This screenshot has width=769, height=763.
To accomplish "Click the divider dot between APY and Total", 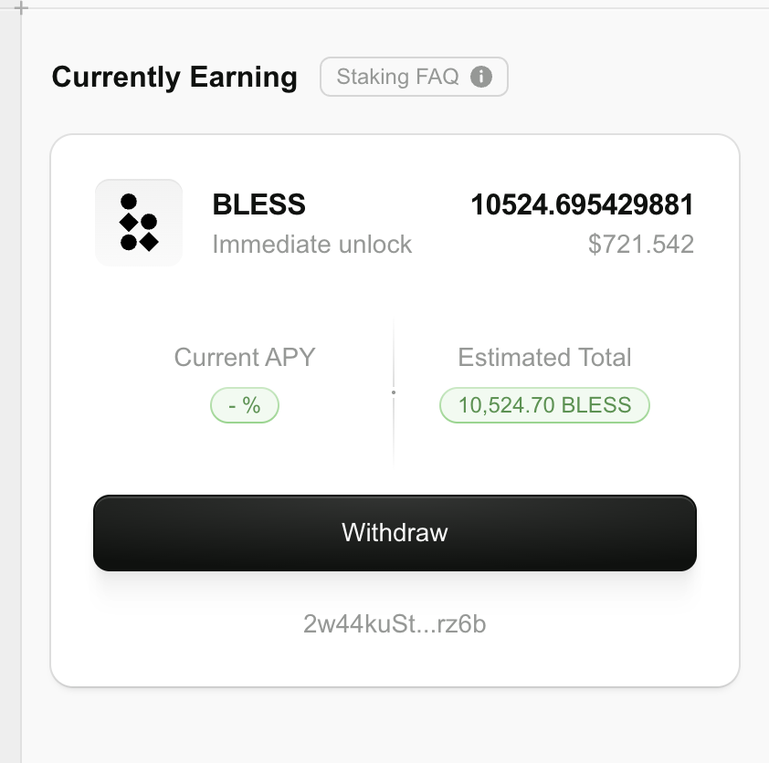I will coord(394,392).
